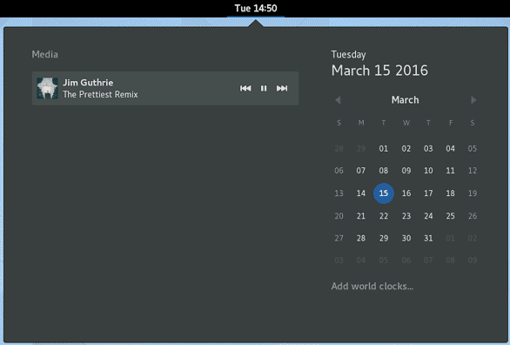Select March 08 in the calendar
The width and height of the screenshot is (510, 345).
[x=384, y=171]
